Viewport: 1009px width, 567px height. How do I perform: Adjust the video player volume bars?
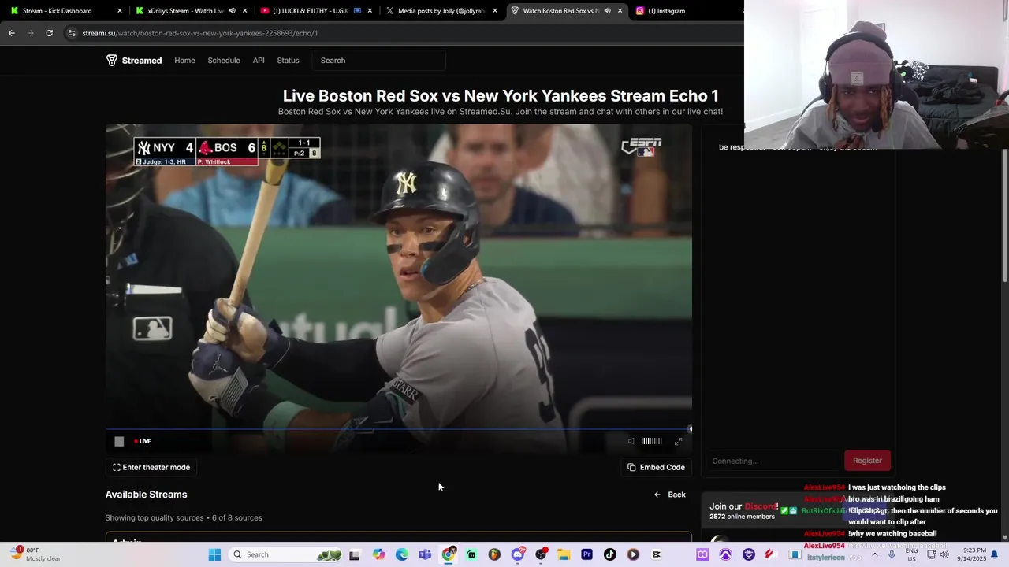point(651,441)
